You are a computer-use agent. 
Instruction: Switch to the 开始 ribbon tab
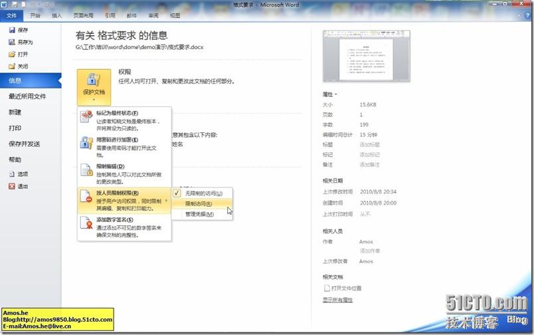[35, 16]
